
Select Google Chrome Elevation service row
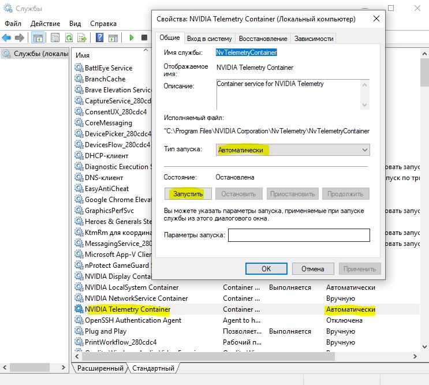[x=113, y=199]
